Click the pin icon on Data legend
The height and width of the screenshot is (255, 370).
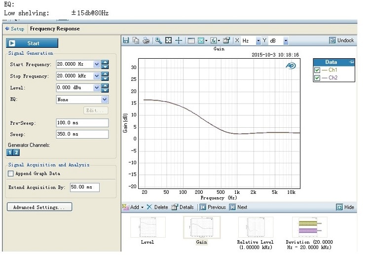point(352,62)
